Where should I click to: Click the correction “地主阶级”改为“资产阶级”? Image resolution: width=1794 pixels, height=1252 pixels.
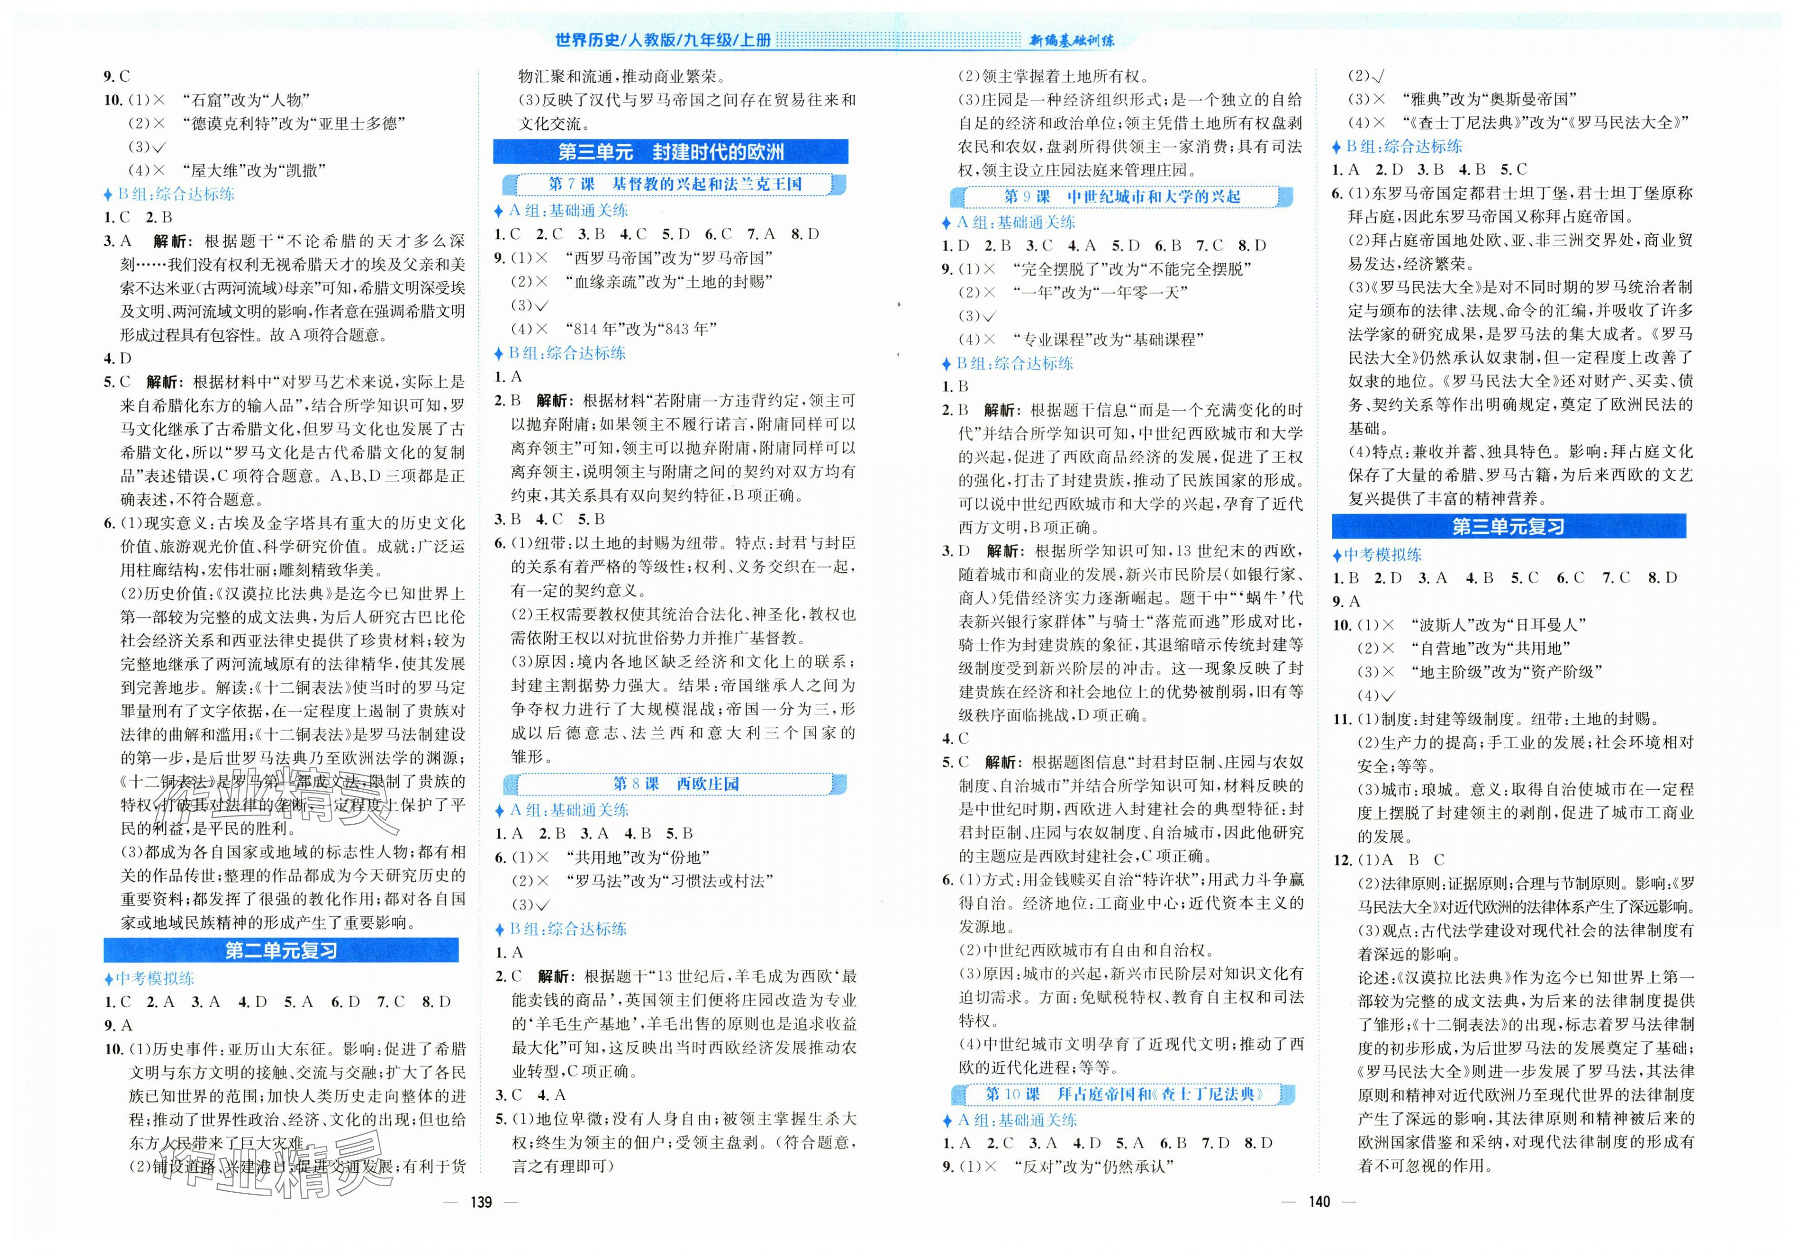click(x=1507, y=671)
